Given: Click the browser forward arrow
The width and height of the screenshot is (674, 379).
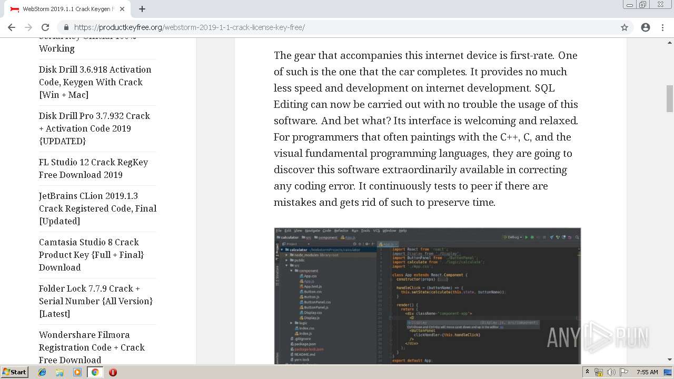Looking at the screenshot, I should (x=28, y=27).
